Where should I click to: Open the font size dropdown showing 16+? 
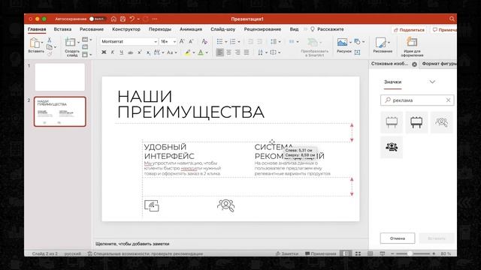tap(174, 42)
